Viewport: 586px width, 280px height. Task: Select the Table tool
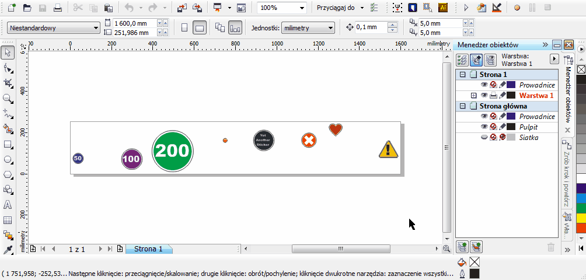pos(8,220)
